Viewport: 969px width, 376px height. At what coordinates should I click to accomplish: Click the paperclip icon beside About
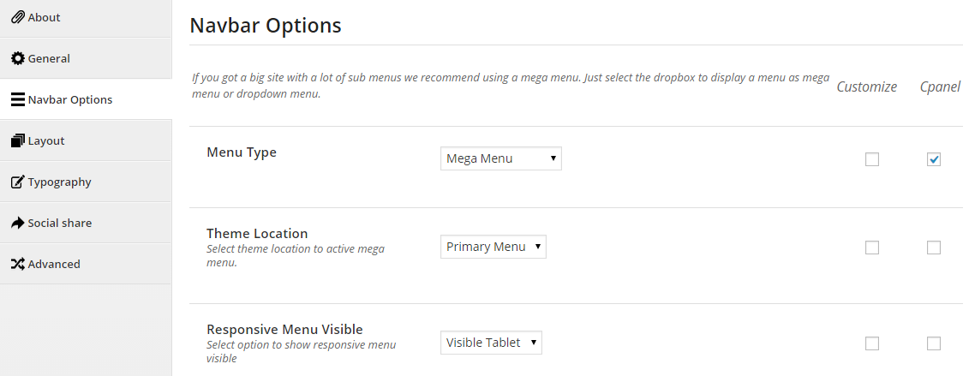(18, 17)
